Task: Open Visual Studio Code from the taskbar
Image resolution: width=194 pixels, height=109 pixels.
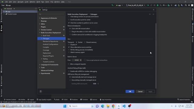Action: [124, 106]
